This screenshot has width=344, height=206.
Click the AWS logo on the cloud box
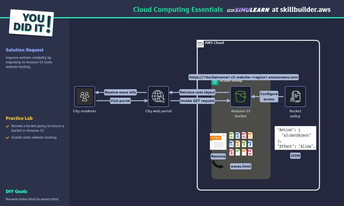point(200,43)
